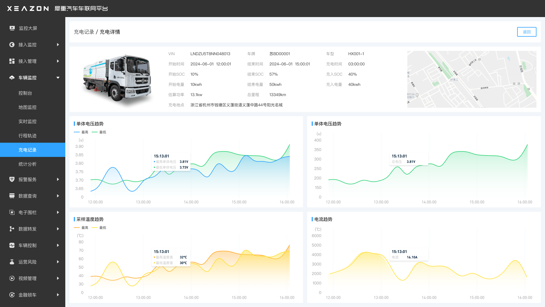Image resolution: width=545 pixels, height=307 pixels.
Task: Click the 数据转发 branch icon
Action: coord(12,229)
